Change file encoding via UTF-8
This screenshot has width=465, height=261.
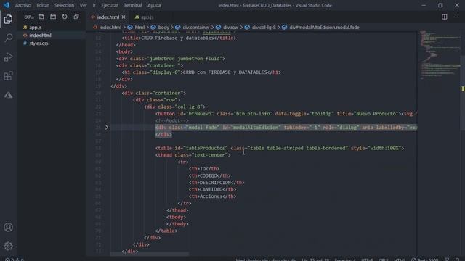[367, 260]
